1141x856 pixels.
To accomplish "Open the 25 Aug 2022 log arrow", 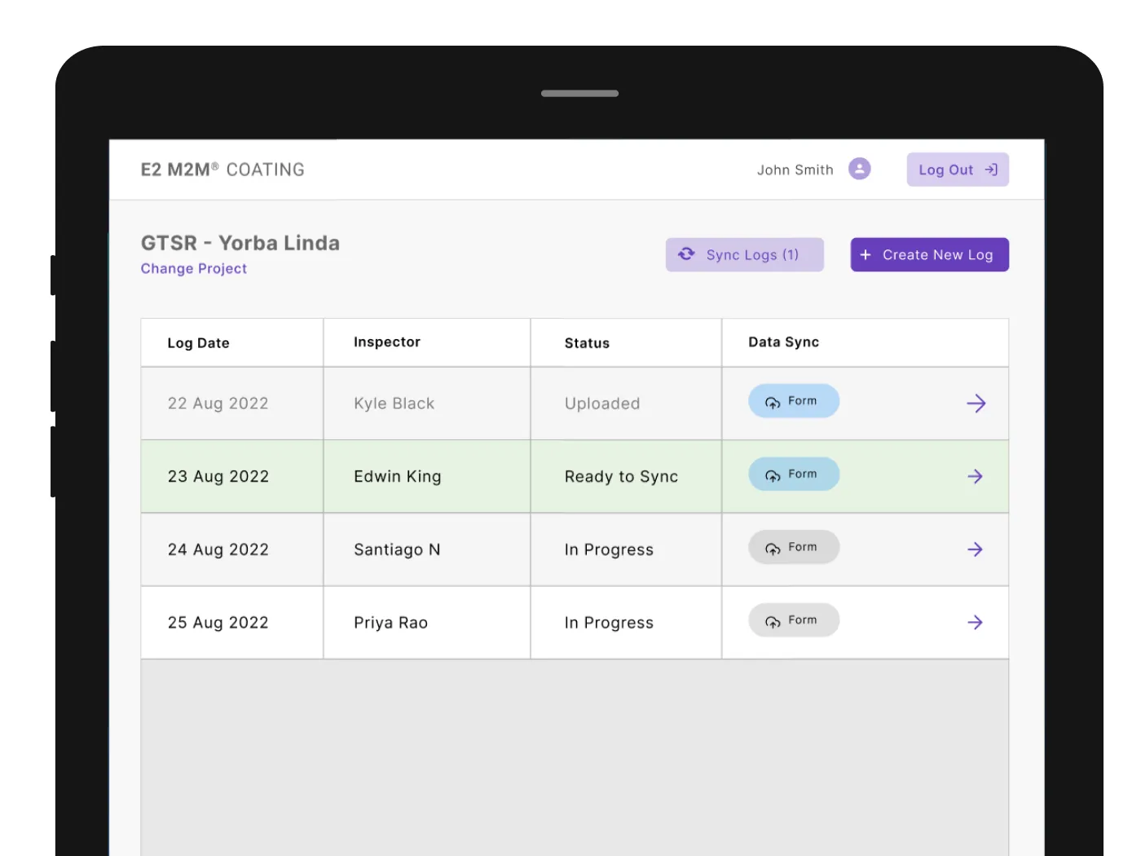I will click(x=975, y=623).
